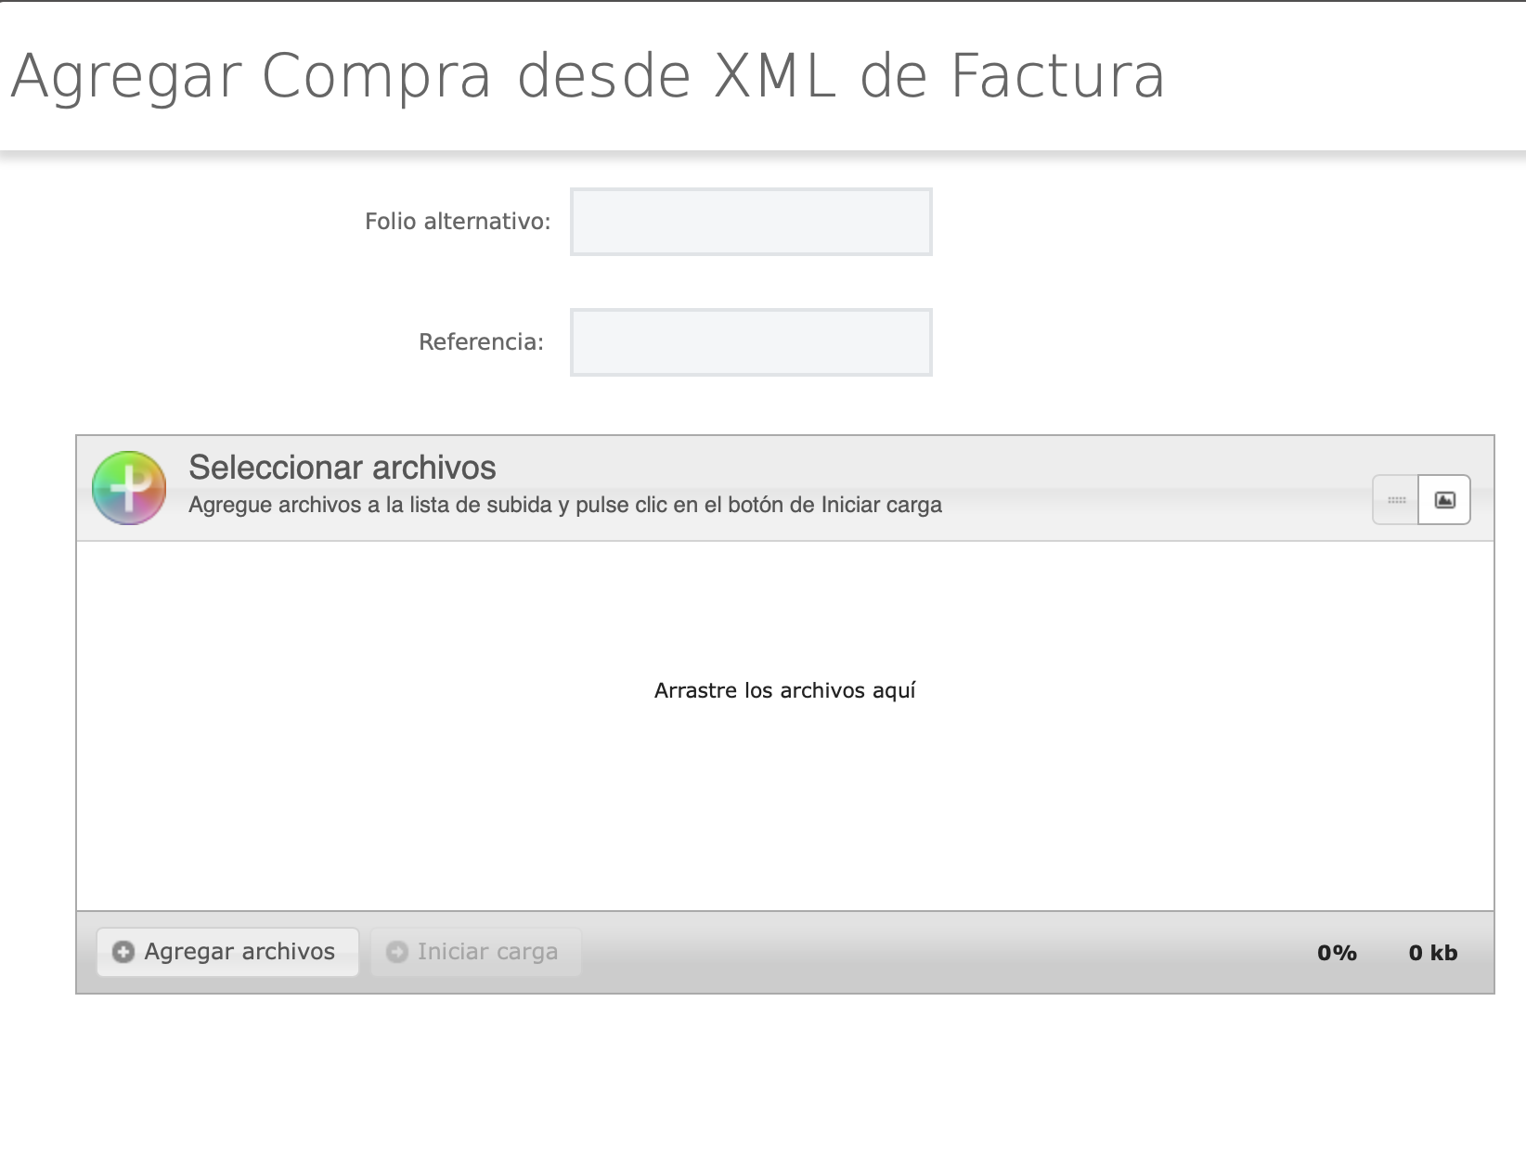The width and height of the screenshot is (1526, 1156).
Task: Click the 'Seleccionar archivos' heading
Action: click(343, 468)
